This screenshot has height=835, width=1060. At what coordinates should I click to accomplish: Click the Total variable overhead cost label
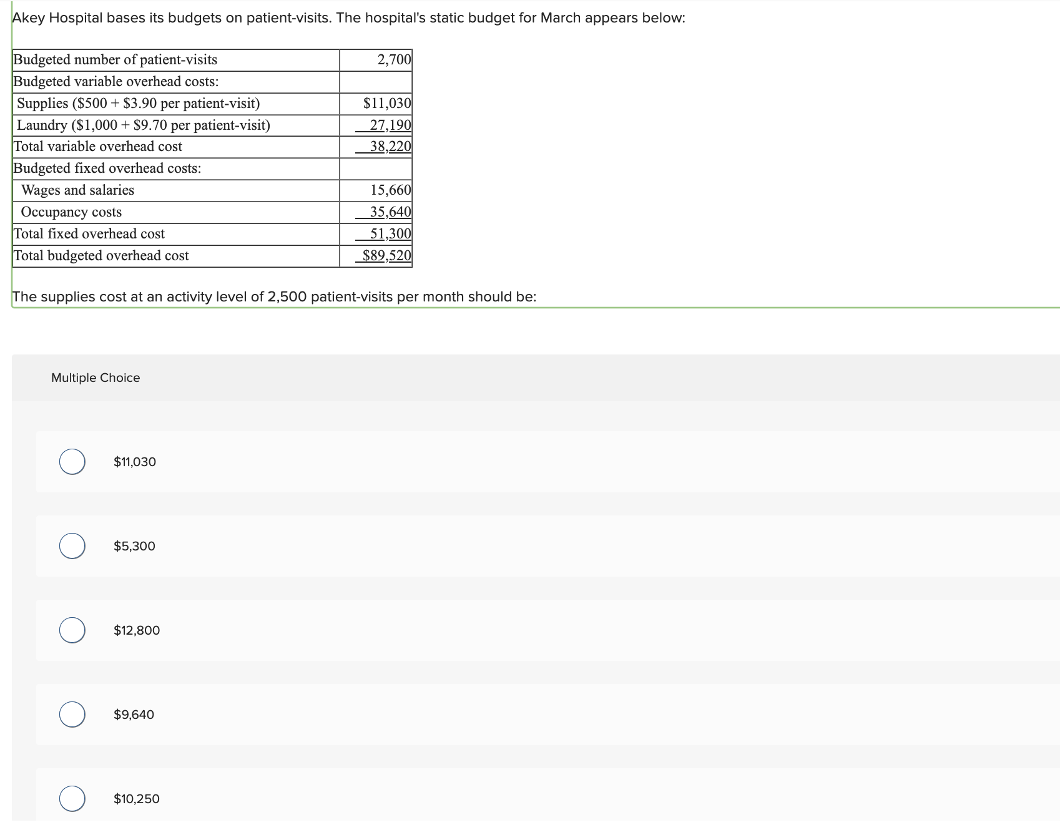point(98,147)
